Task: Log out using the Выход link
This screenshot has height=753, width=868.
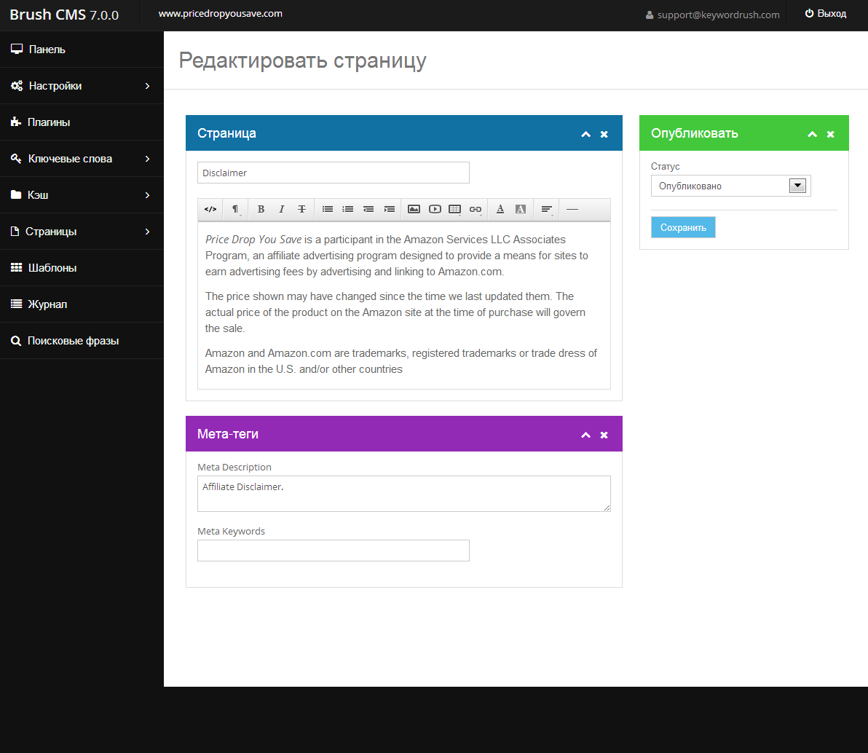Action: coord(826,14)
